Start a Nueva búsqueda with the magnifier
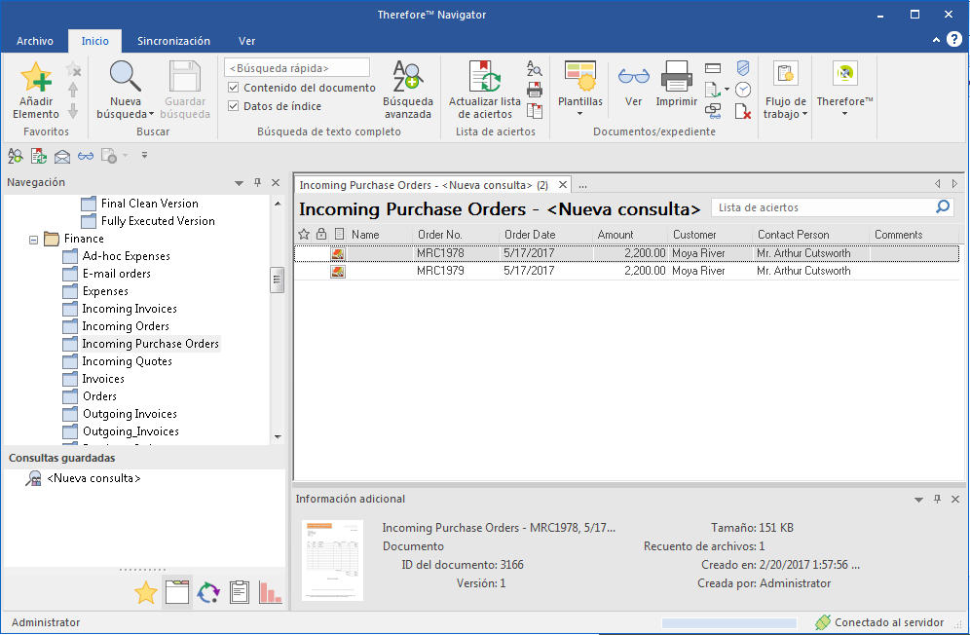The image size is (970, 635). tap(125, 77)
